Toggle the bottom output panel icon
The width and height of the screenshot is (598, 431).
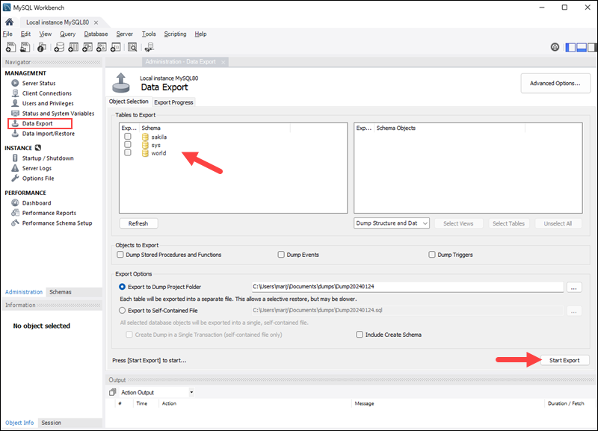click(582, 47)
